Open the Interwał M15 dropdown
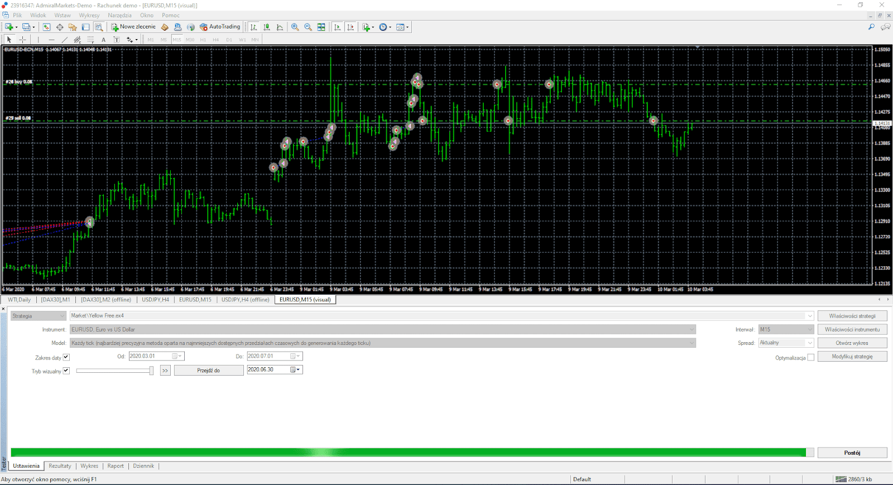 coord(786,329)
